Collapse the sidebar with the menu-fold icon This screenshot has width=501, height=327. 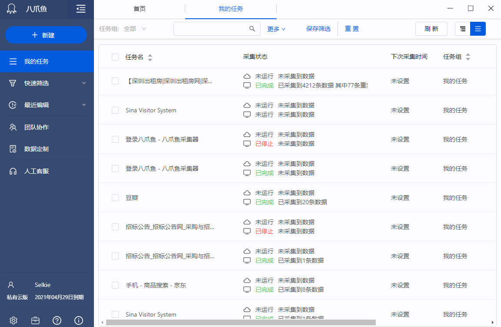click(x=80, y=9)
